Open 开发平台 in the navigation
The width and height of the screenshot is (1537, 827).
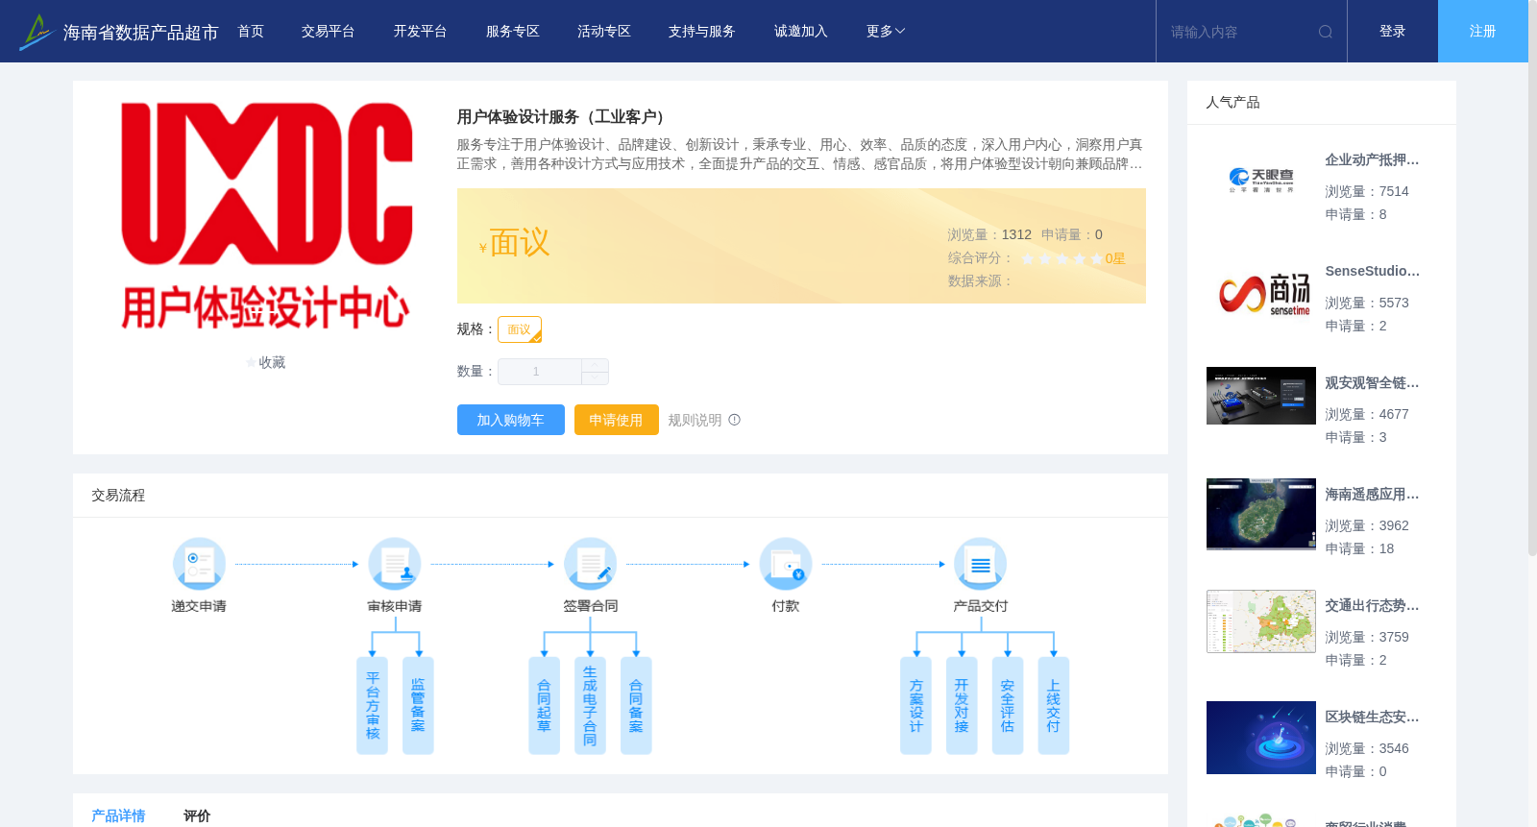421,32
